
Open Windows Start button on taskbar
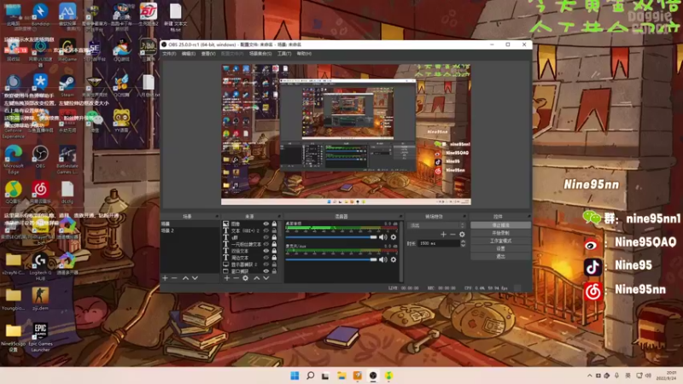tap(295, 375)
